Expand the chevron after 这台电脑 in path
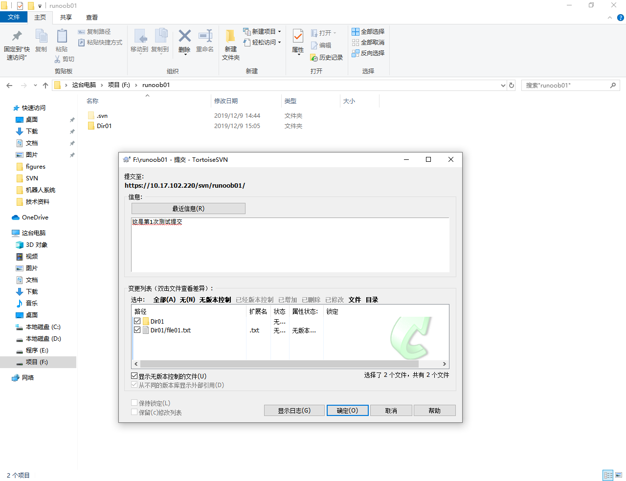This screenshot has width=626, height=481. click(102, 85)
